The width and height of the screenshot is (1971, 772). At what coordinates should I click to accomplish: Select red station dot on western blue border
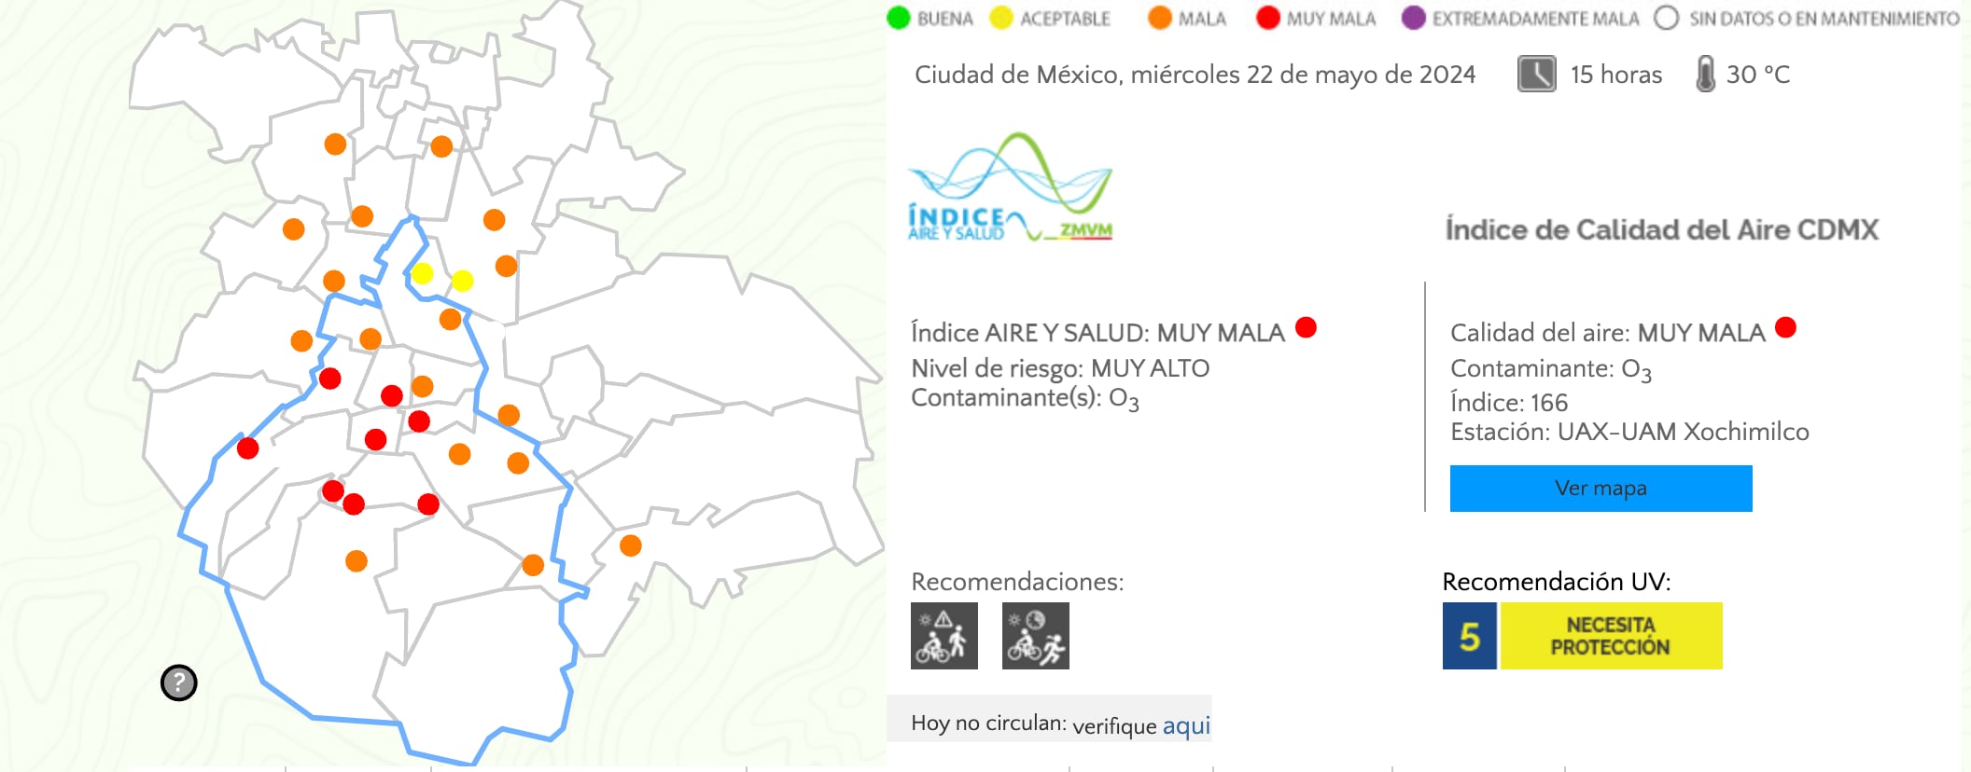[247, 448]
